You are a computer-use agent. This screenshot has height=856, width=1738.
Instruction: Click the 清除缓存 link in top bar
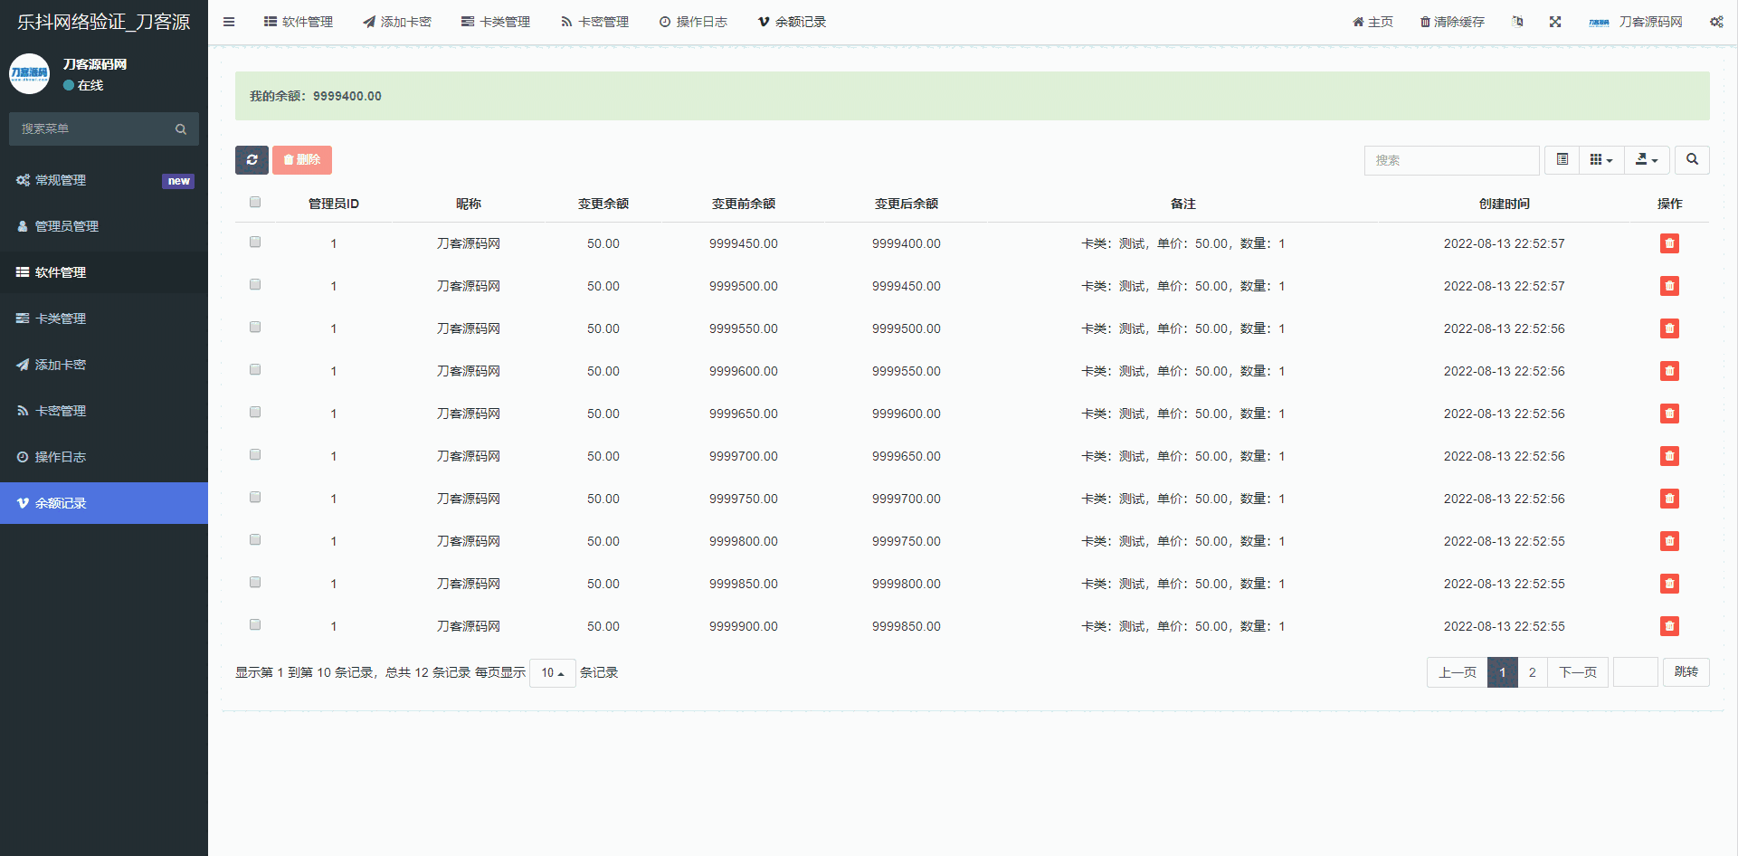pos(1452,22)
